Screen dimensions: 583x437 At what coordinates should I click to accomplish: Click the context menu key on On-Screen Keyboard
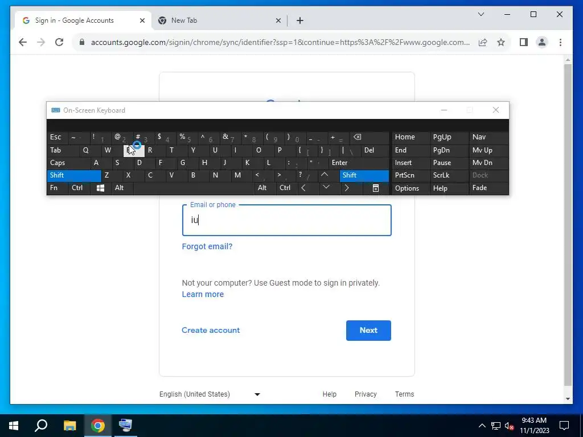point(376,188)
